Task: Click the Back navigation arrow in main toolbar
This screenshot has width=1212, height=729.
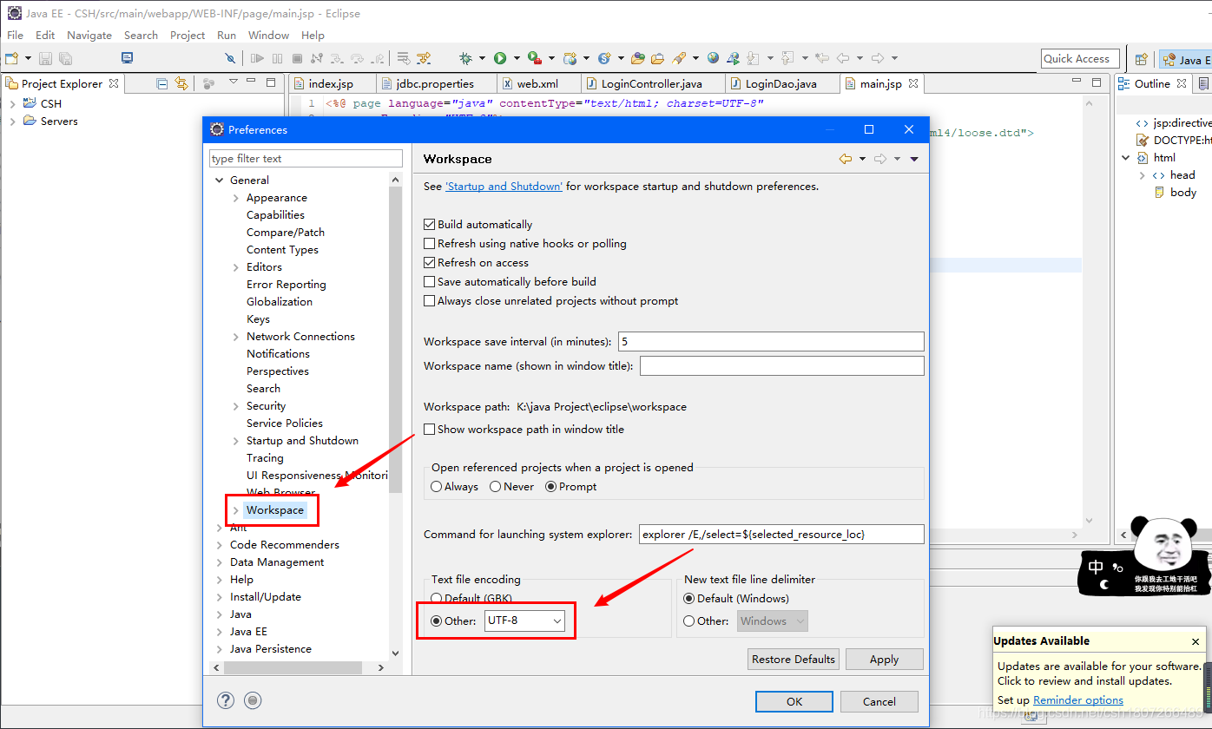Action: click(843, 58)
